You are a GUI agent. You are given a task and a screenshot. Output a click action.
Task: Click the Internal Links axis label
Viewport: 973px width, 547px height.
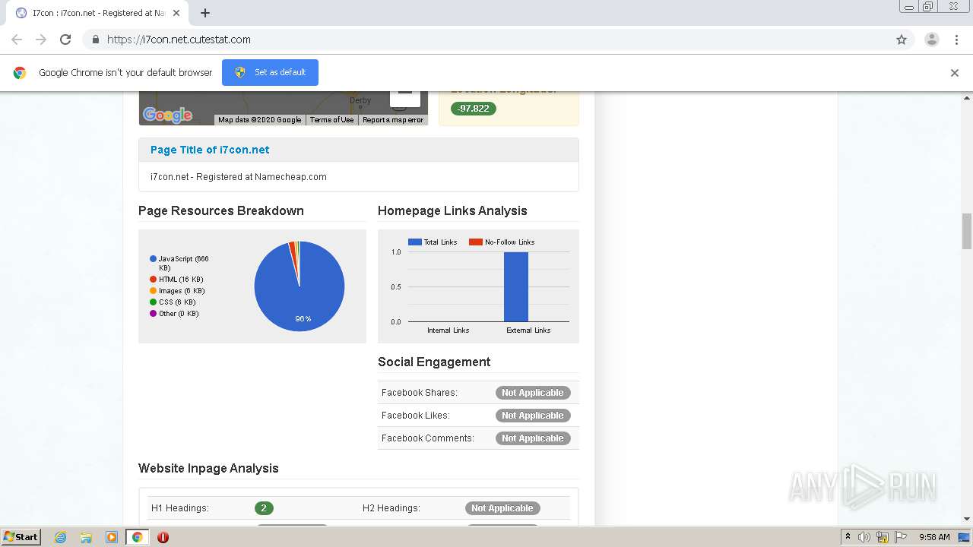pos(448,330)
